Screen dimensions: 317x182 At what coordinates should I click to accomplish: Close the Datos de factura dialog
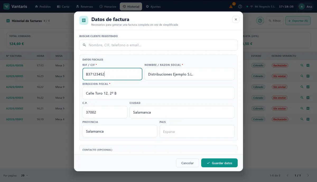(236, 19)
